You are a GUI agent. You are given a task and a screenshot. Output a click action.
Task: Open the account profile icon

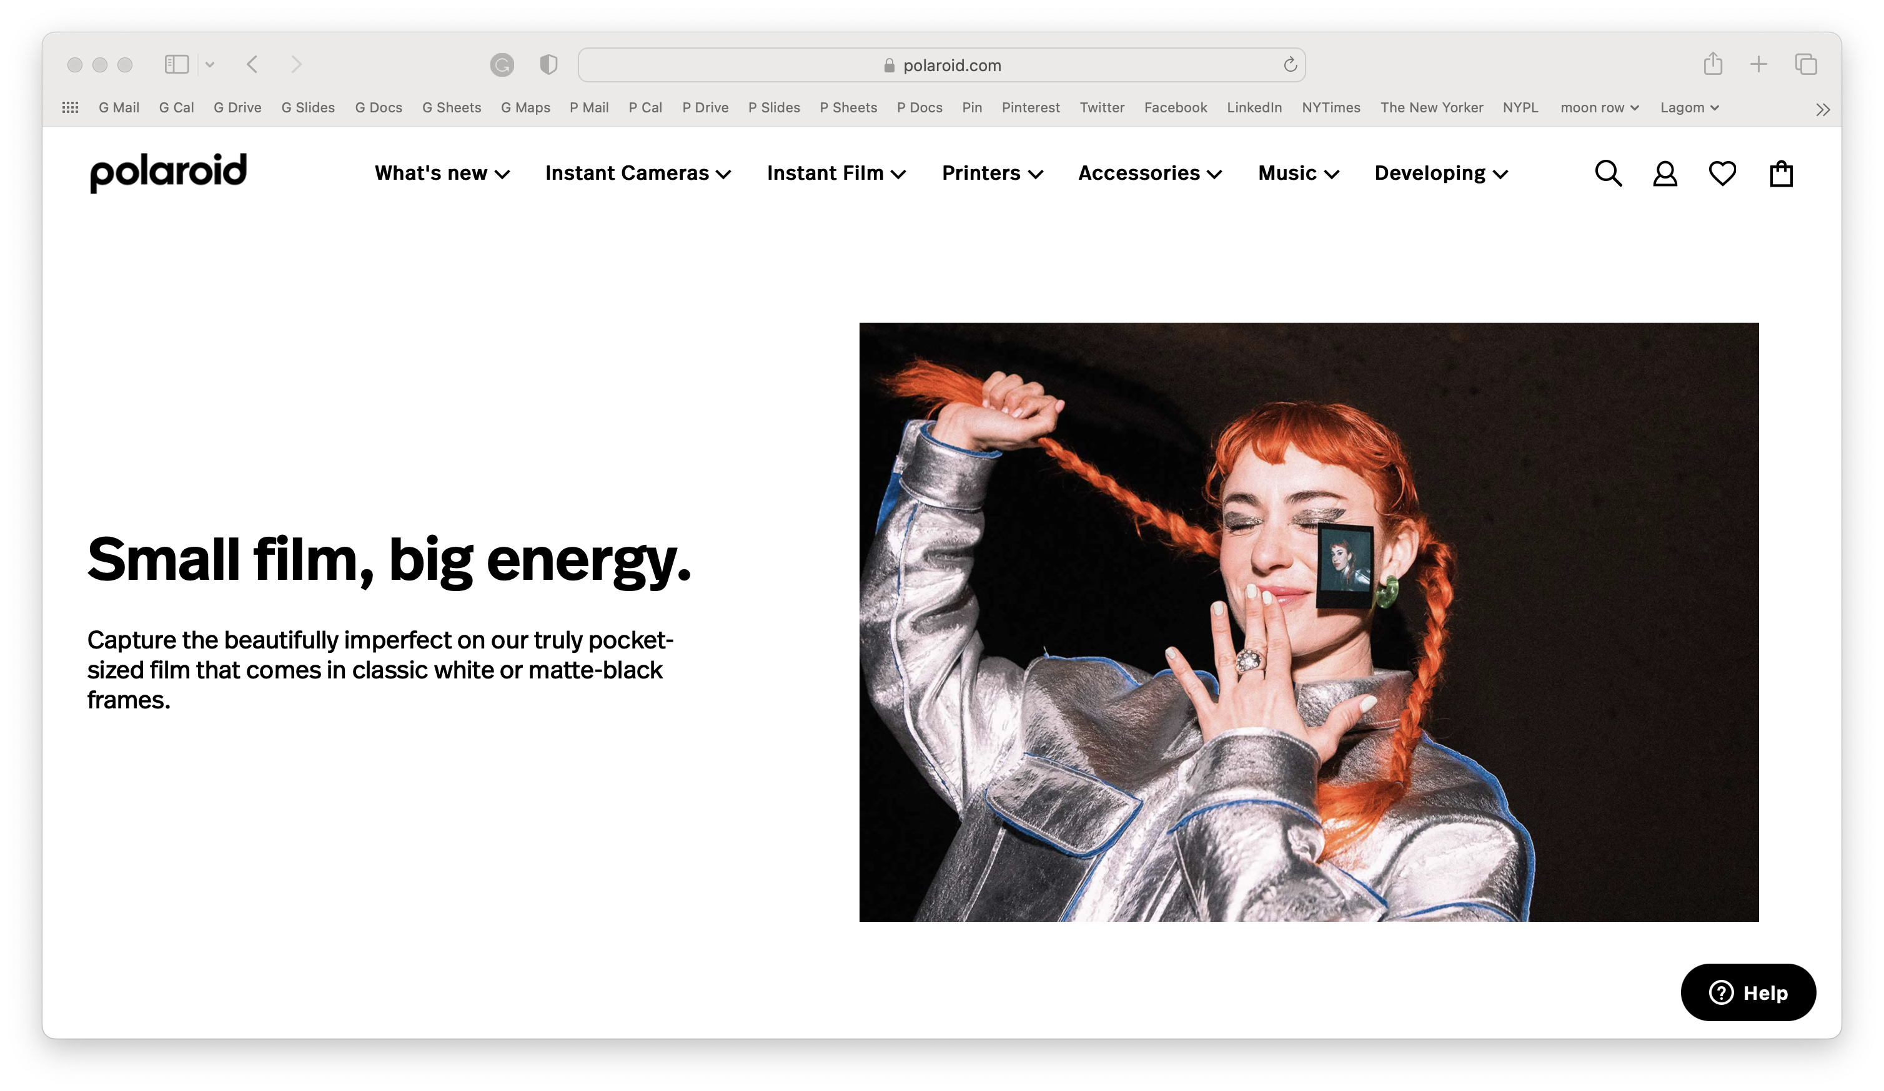click(x=1665, y=174)
